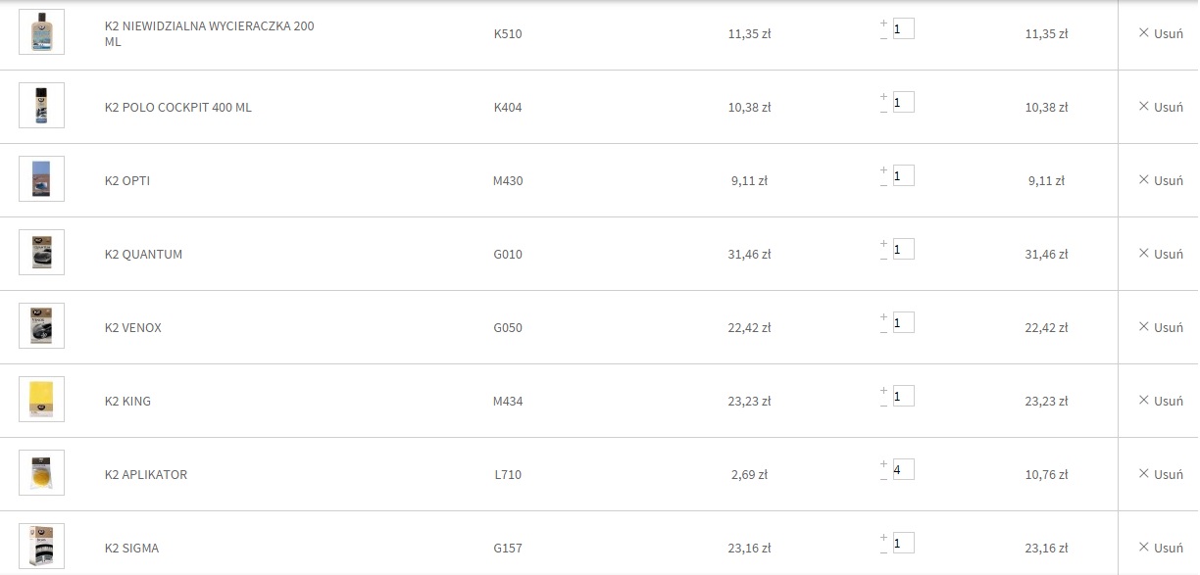
Task: Decrease quantity of K2 APLIKATOR
Action: (883, 478)
